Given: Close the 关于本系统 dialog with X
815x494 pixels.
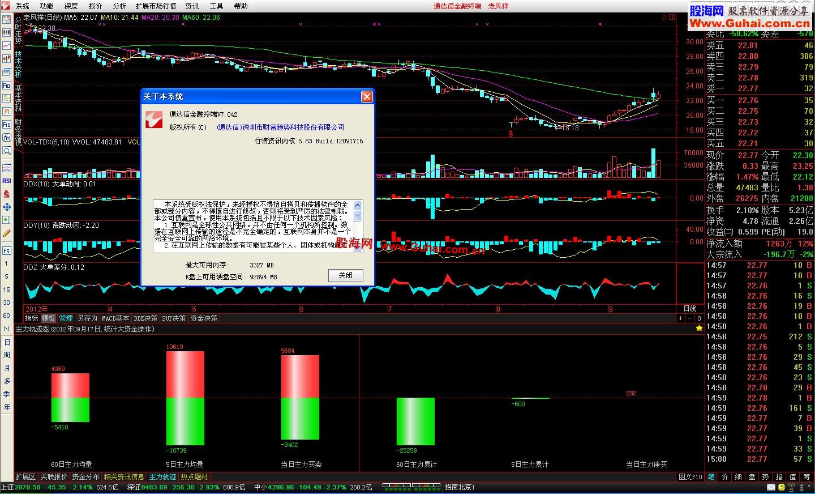Looking at the screenshot, I should [367, 96].
